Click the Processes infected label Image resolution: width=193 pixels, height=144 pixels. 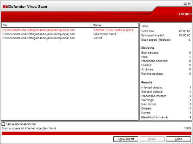pos(154,96)
